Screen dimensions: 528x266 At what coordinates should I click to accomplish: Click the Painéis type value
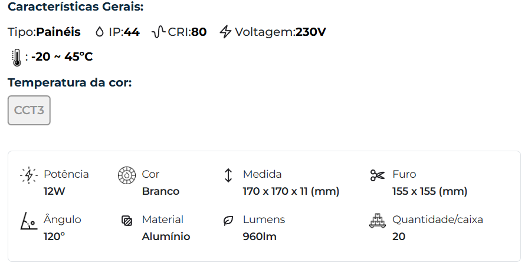pyautogui.click(x=58, y=32)
